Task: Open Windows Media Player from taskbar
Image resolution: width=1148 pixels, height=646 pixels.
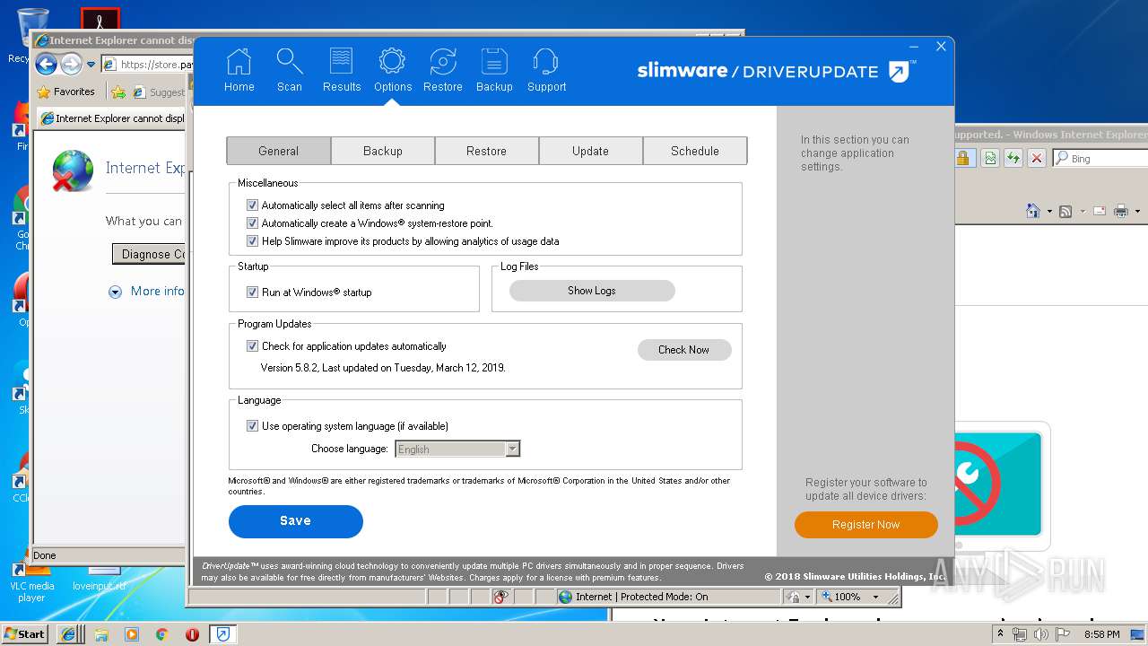Action: [132, 634]
